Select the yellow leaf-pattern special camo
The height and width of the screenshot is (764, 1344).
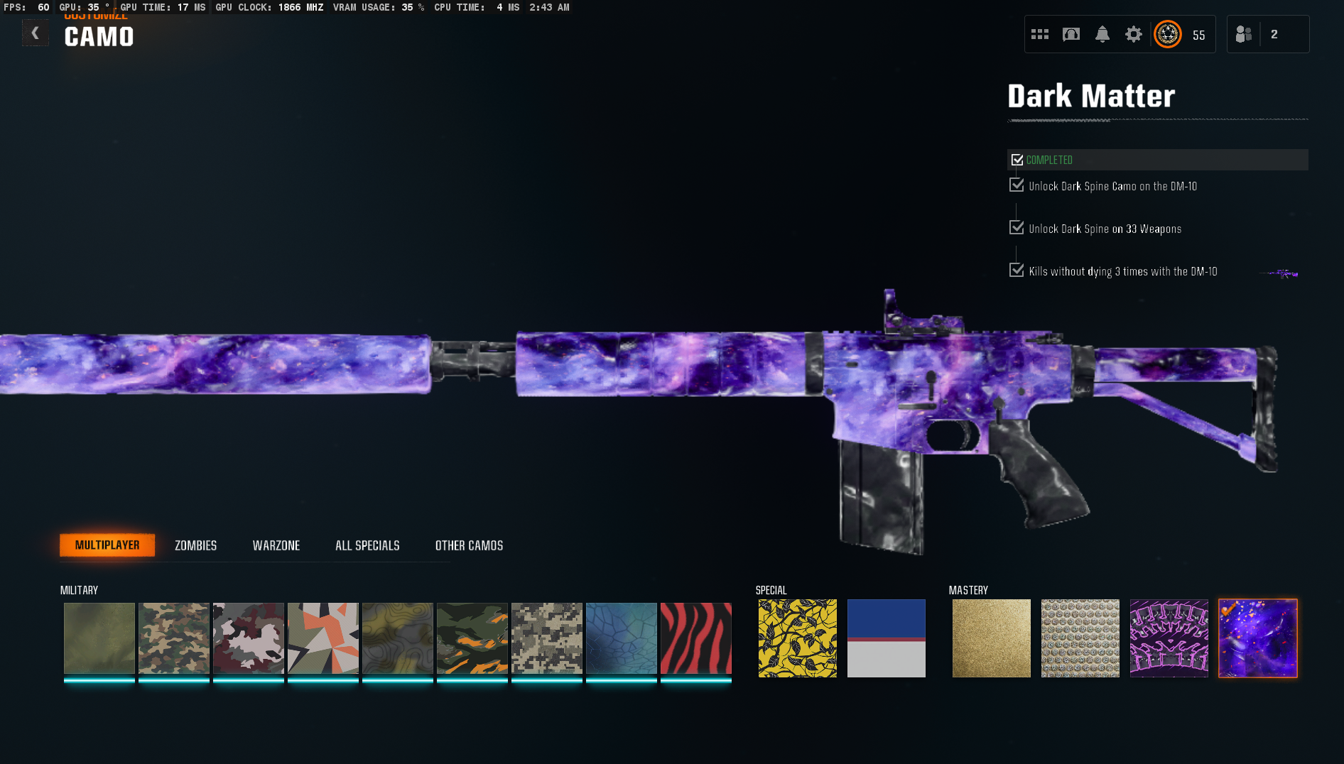pos(798,638)
